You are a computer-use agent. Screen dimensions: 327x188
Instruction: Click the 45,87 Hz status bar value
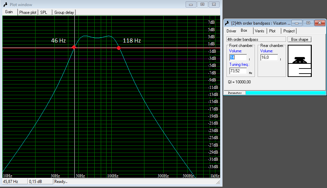coord(15,182)
